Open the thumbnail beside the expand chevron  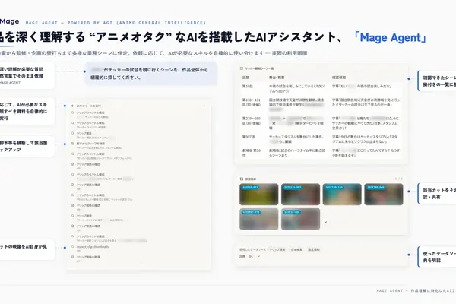coord(300,219)
